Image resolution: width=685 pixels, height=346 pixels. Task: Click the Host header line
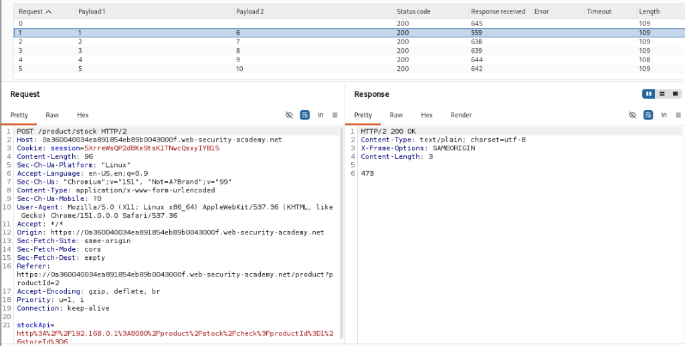coord(149,140)
